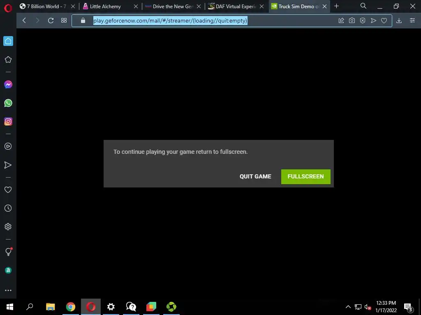Open the Opera menu logo
The width and height of the screenshot is (421, 315).
pyautogui.click(x=8, y=8)
